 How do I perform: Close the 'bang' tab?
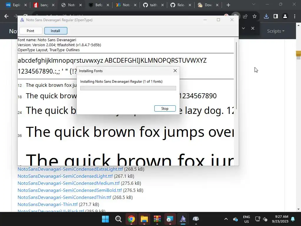tap(53, 5)
